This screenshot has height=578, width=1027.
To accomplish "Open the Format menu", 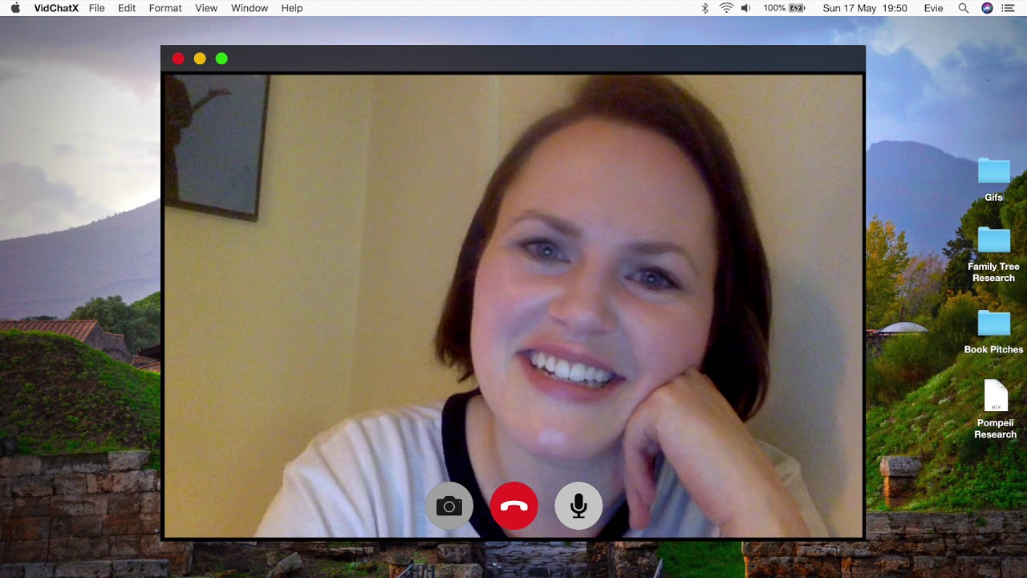I will coord(165,8).
